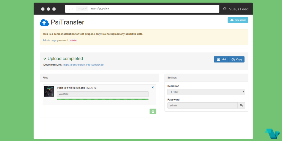This screenshot has width=282, height=141.
Task: Go forward with browser right arrow
Action: click(72, 9)
